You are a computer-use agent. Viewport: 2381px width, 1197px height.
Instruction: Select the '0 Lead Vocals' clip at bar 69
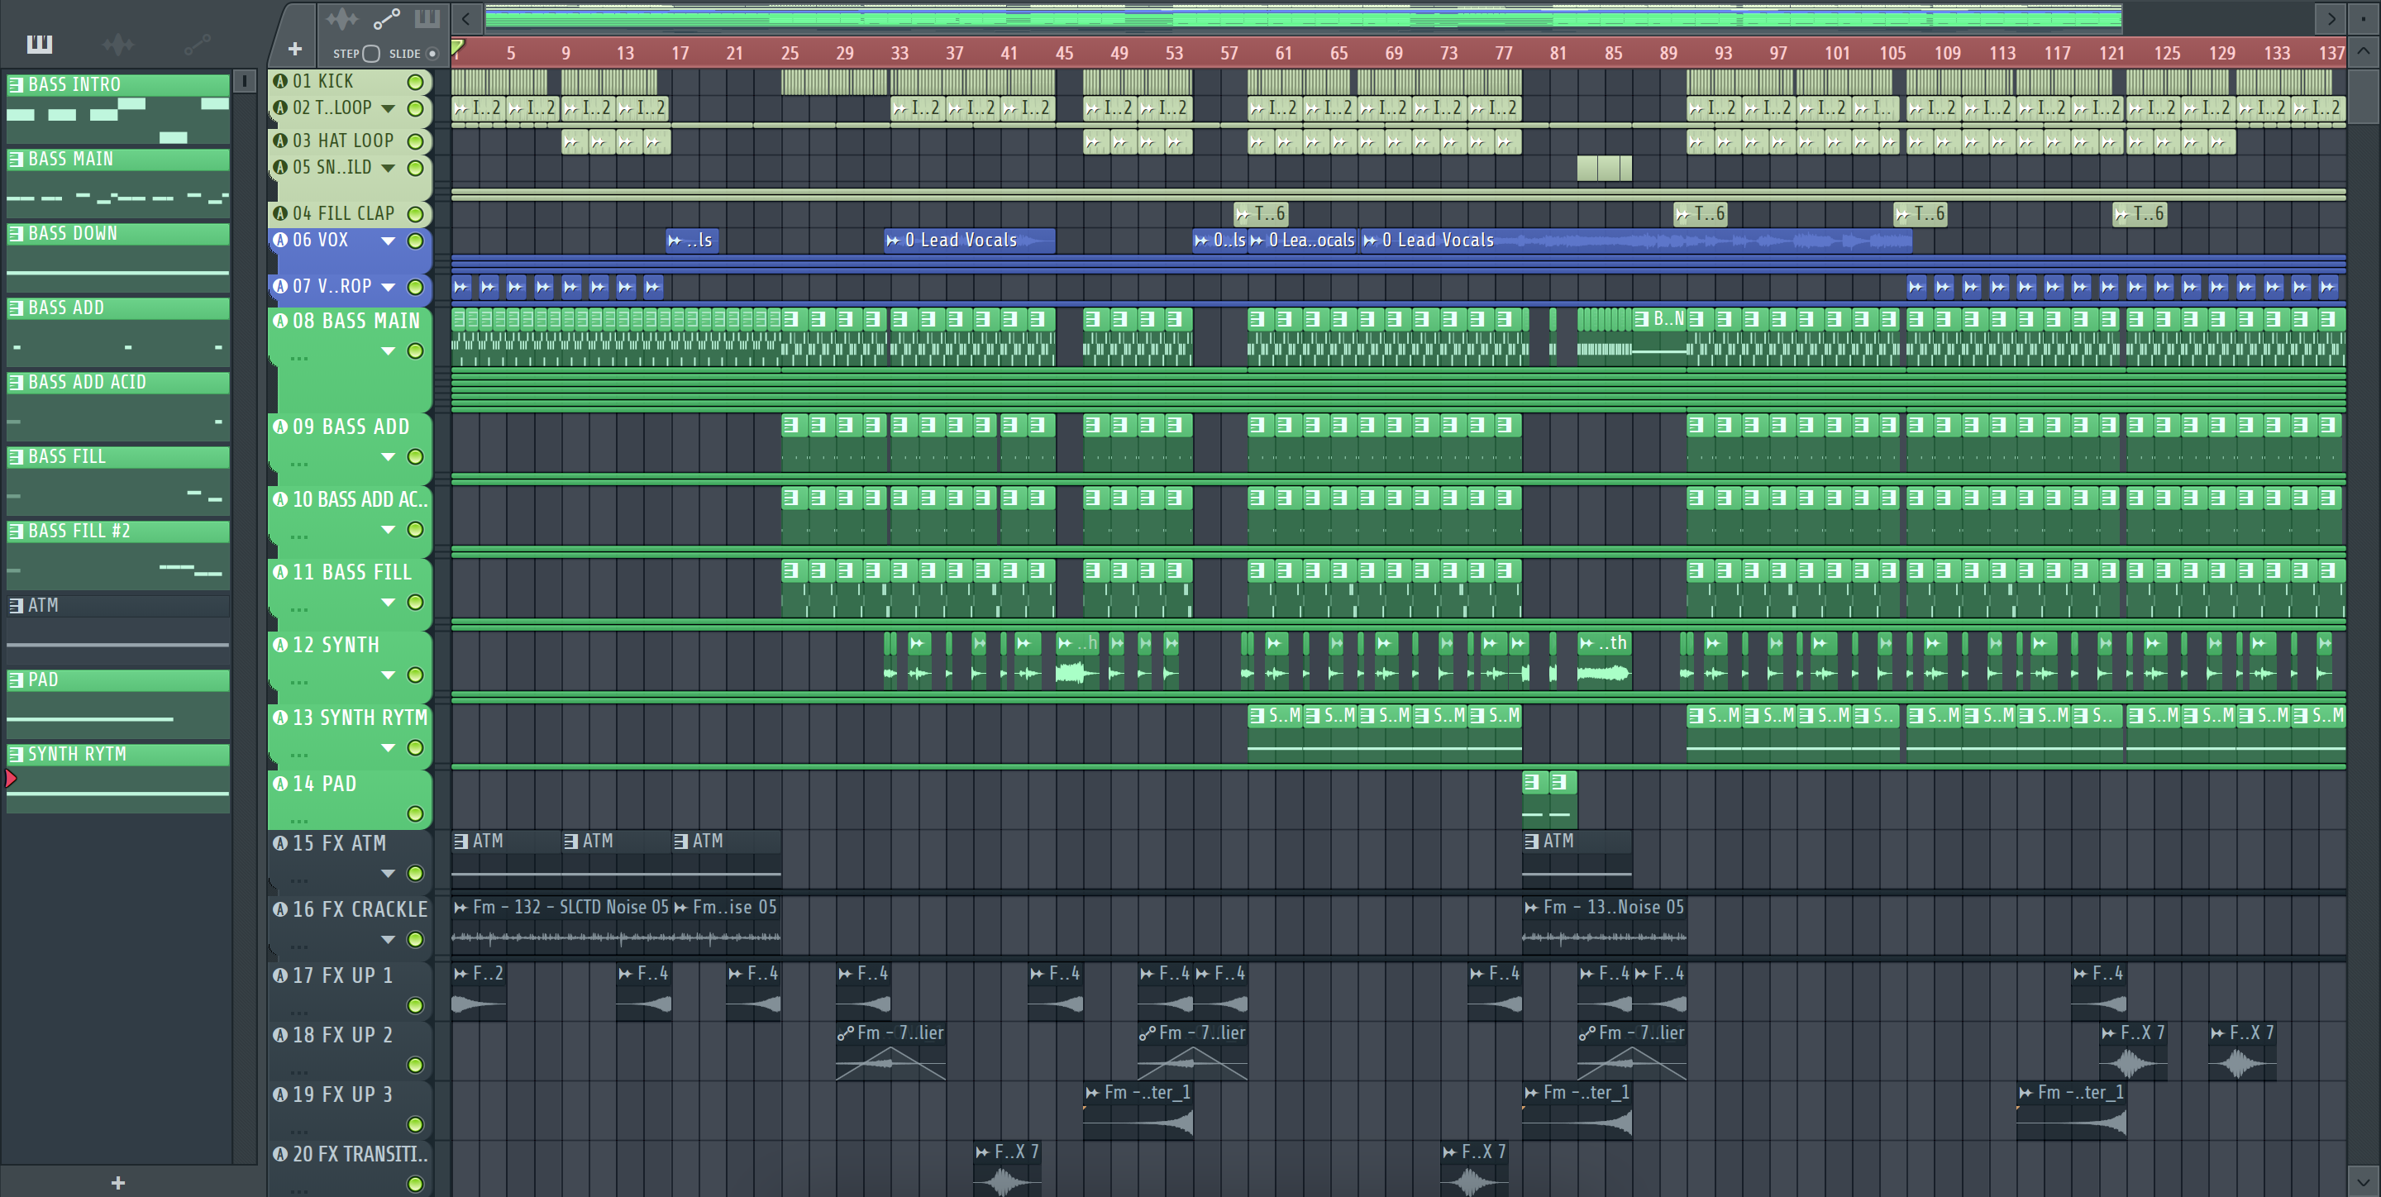1636,241
